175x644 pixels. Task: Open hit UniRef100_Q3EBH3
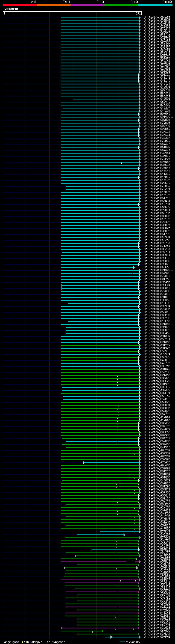point(157,20)
